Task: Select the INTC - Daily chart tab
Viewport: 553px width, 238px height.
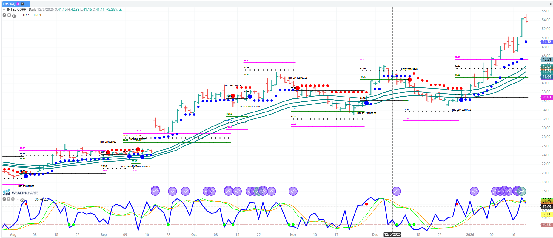Action: pos(9,4)
